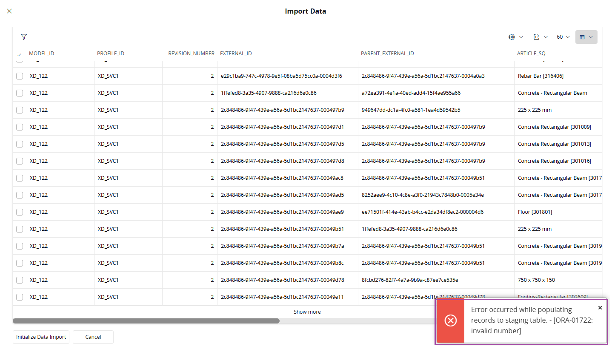Click the ARTICLE_SQ column header
Screen dimensions: 612x346
pyautogui.click(x=531, y=54)
